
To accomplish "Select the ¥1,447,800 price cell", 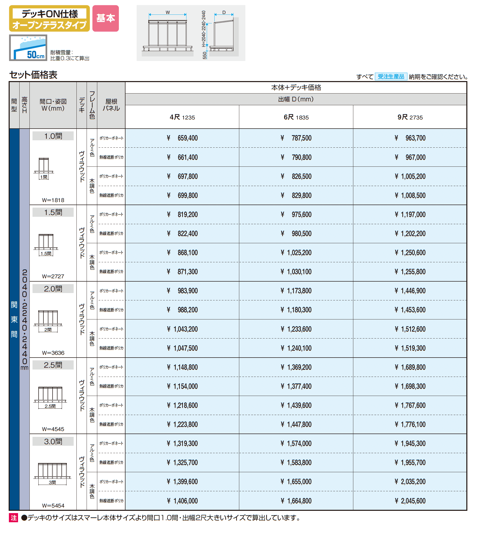I will point(296,424).
